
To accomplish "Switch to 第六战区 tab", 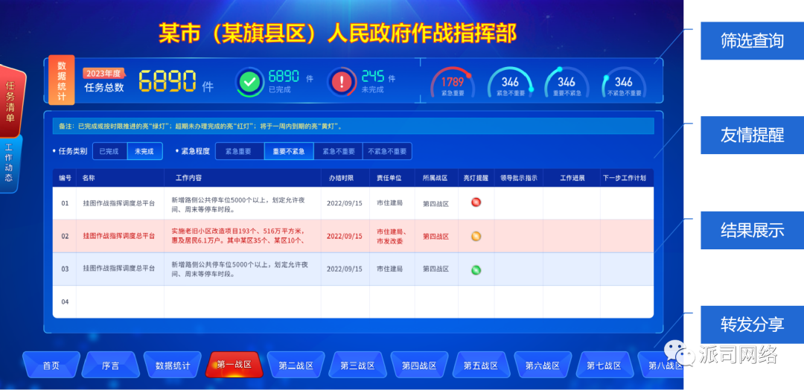I will pos(543,365).
